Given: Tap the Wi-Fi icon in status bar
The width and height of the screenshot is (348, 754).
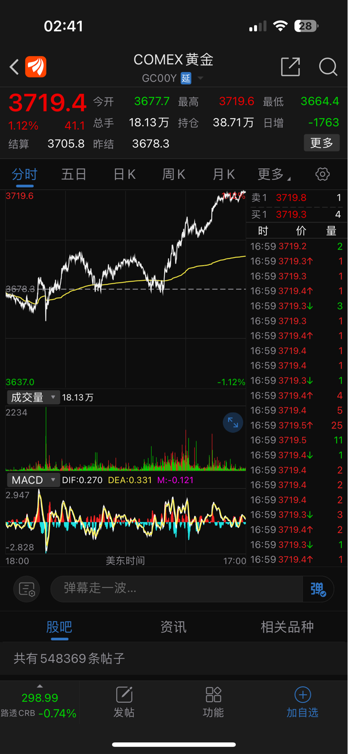Looking at the screenshot, I should 281,26.
